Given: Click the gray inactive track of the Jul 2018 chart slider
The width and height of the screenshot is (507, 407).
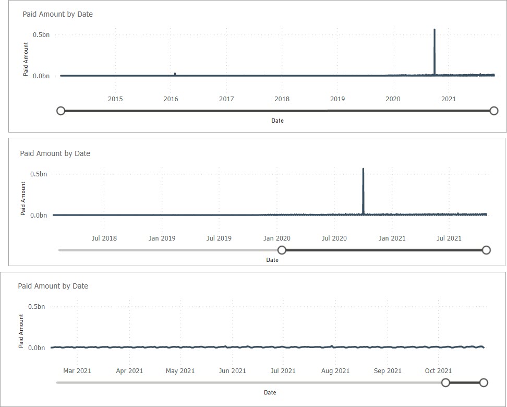Looking at the screenshot, I should (168, 250).
